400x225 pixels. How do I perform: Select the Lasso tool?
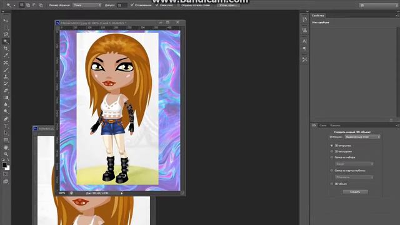coord(6,34)
